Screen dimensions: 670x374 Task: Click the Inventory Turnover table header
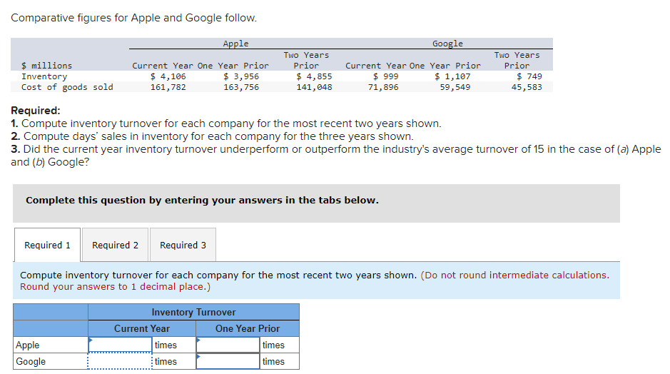[x=193, y=313]
